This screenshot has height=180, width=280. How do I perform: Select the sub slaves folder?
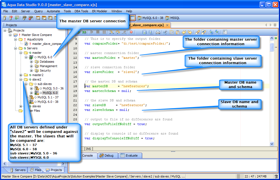[x=45, y=84]
